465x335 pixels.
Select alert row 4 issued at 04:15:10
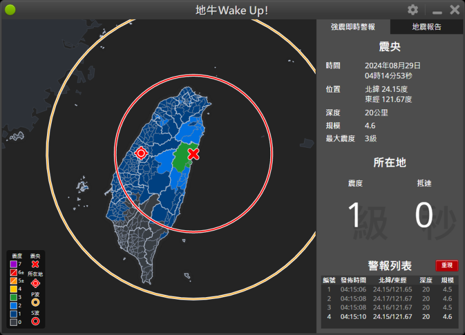click(389, 316)
